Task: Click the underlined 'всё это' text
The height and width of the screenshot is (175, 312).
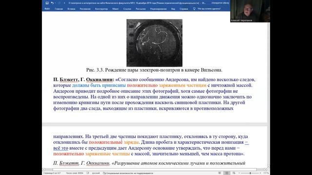Action: tap(60, 148)
